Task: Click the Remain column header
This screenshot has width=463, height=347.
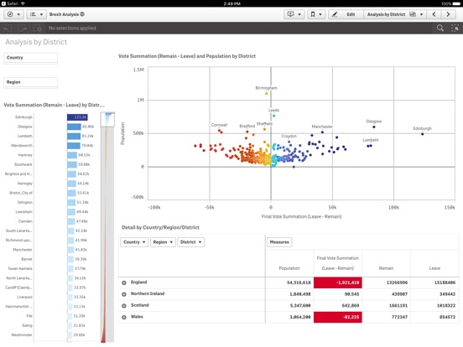Action: [x=386, y=268]
